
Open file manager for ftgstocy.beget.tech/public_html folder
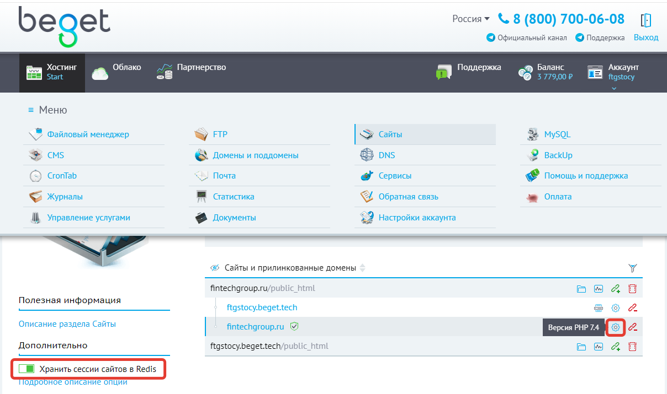tap(581, 347)
